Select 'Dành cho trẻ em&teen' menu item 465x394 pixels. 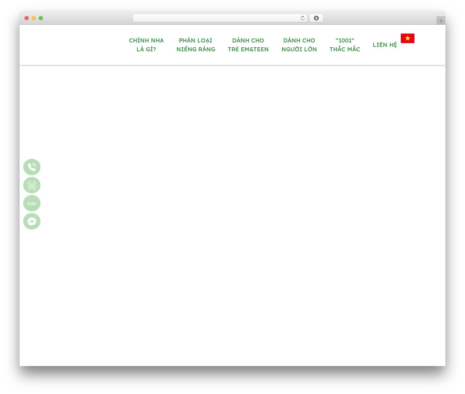[x=248, y=45]
